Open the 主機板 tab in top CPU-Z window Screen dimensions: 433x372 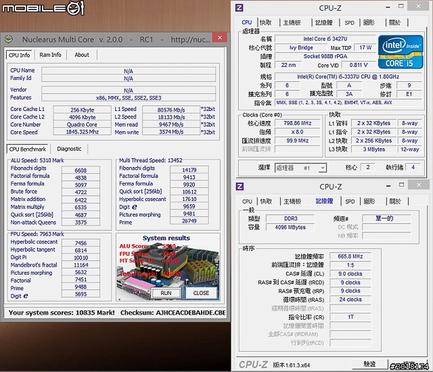tap(292, 22)
